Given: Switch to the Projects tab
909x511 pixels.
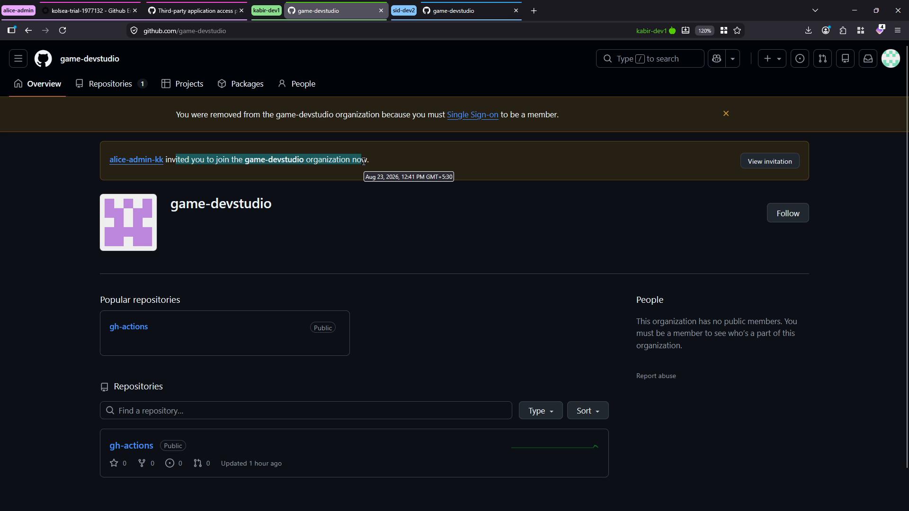Looking at the screenshot, I should tap(182, 84).
